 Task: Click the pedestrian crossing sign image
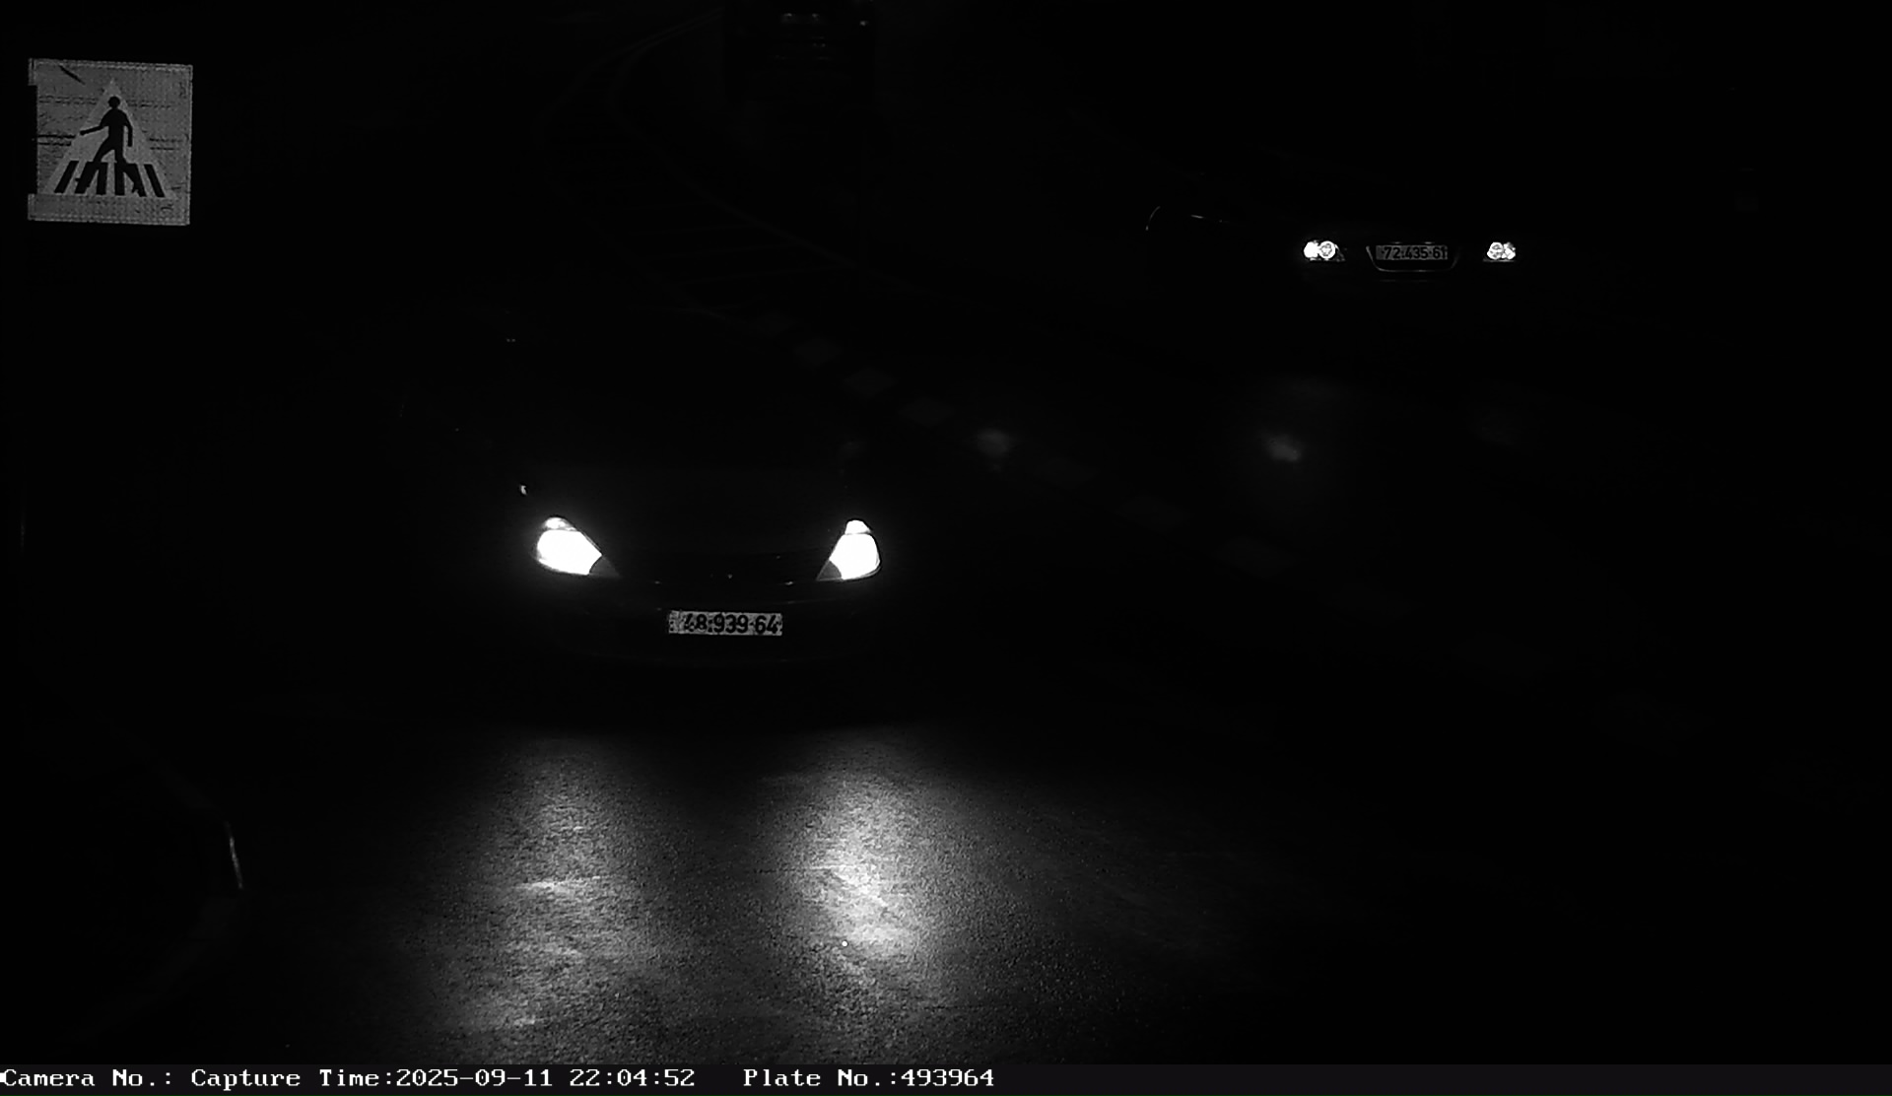(109, 142)
